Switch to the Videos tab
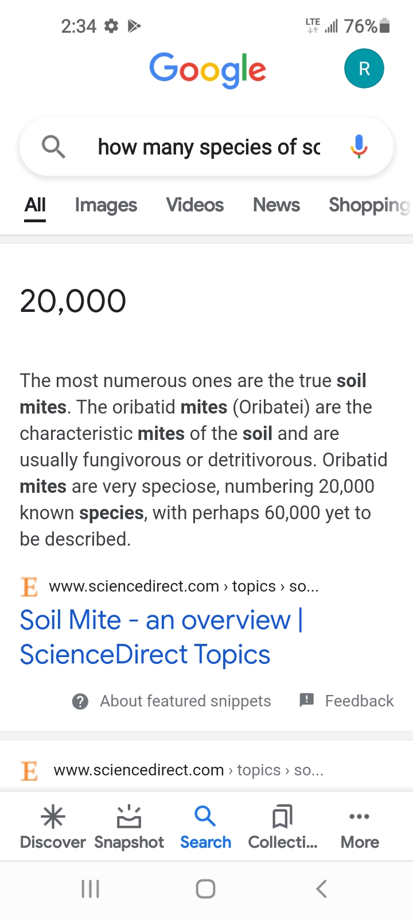Image resolution: width=413 pixels, height=919 pixels. click(195, 205)
